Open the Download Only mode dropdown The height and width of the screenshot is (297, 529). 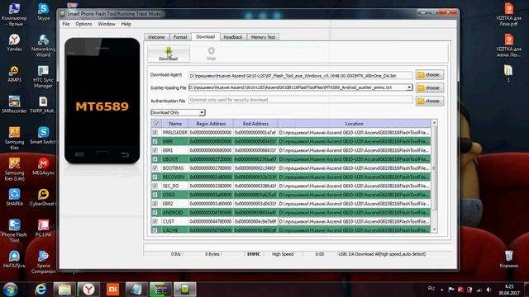(178, 112)
